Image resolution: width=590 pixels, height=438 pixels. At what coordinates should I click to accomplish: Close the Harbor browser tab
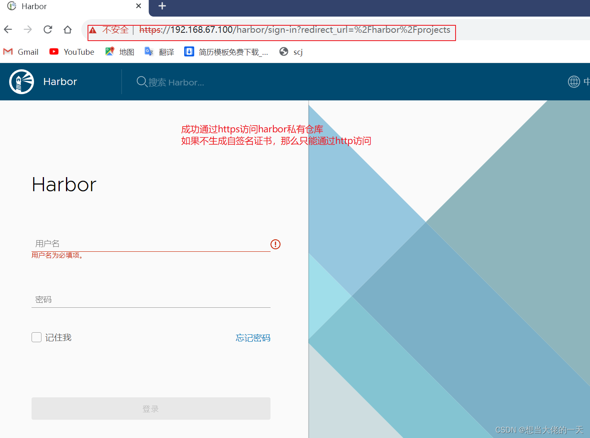139,6
